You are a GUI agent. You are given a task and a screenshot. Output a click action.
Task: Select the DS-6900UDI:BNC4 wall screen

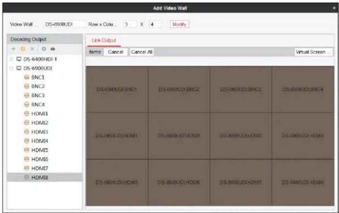click(303, 89)
